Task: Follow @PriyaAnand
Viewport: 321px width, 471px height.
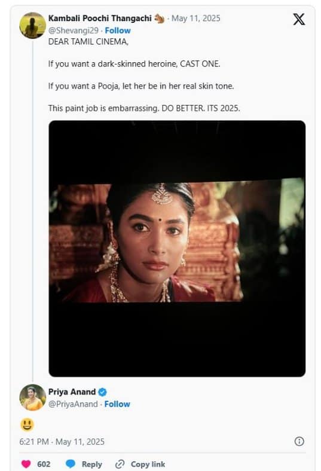Action: [x=117, y=404]
